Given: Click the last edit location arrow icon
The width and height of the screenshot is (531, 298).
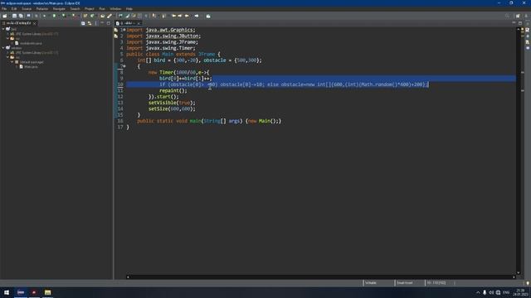Looking at the screenshot, I should (x=174, y=16).
